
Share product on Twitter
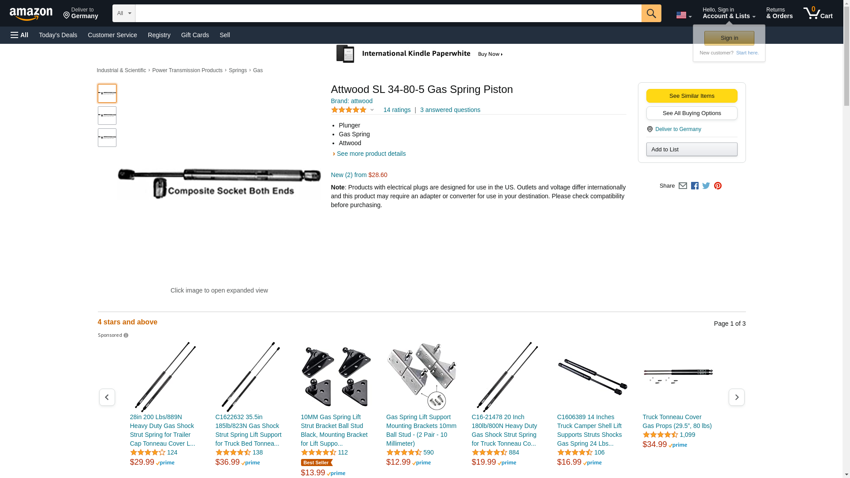[706, 186]
